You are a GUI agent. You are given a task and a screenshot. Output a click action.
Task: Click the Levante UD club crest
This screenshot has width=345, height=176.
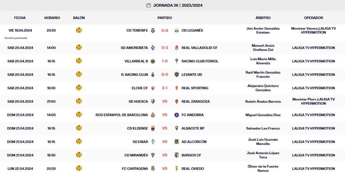[x=177, y=75]
